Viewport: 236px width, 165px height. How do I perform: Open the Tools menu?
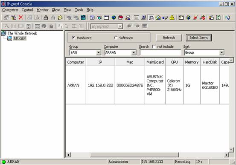coord(79,10)
